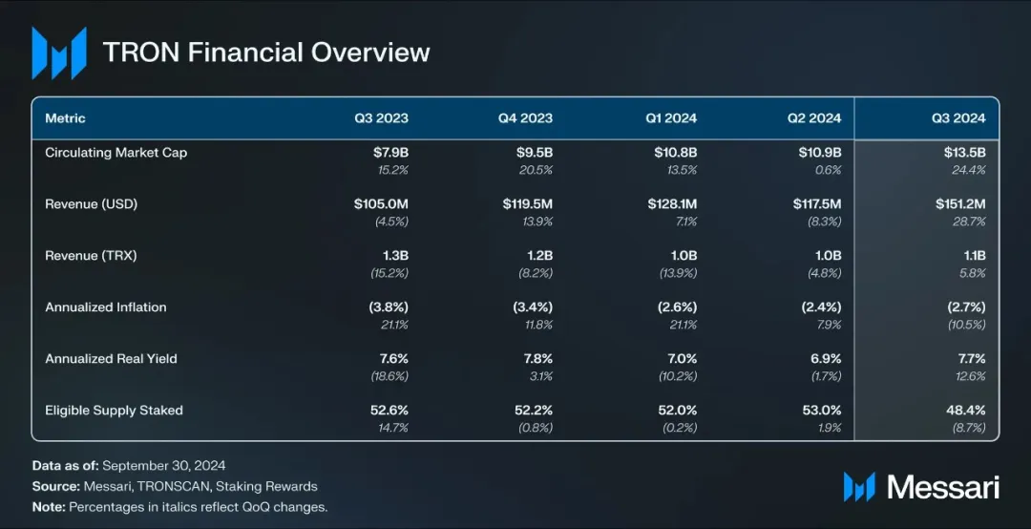Click the '$13.5B' market cap value
The image size is (1031, 529).
964,153
